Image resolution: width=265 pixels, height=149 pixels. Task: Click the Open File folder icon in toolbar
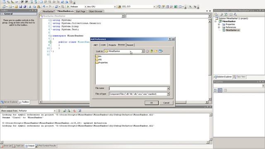tap(16, 7)
